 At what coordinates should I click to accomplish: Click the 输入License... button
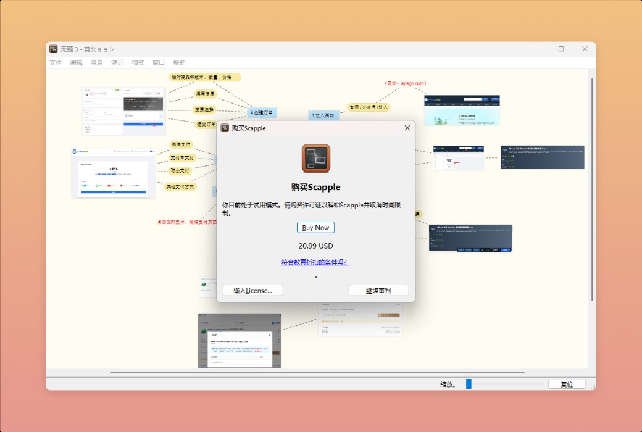252,290
